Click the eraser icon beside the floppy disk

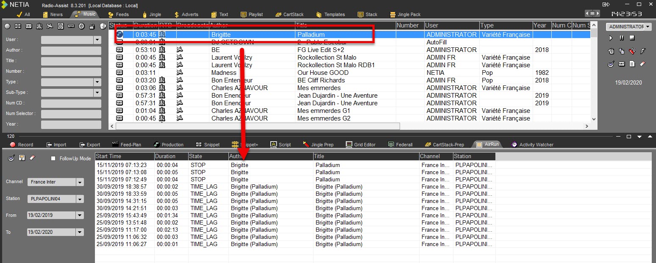click(32, 158)
